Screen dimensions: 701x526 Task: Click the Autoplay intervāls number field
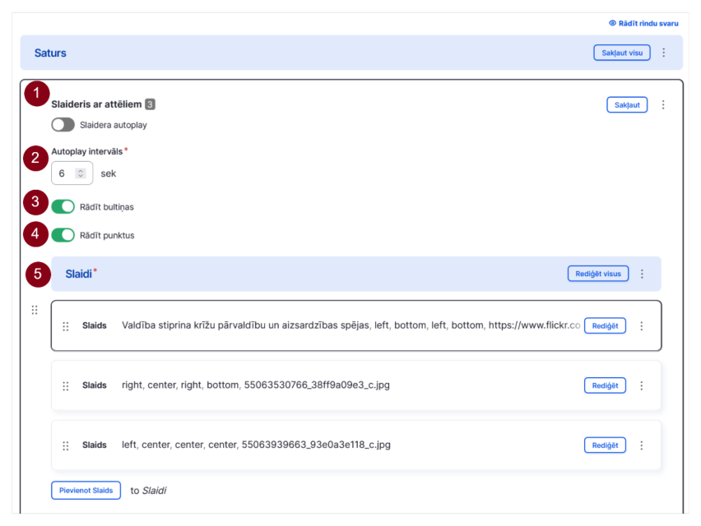pos(72,173)
